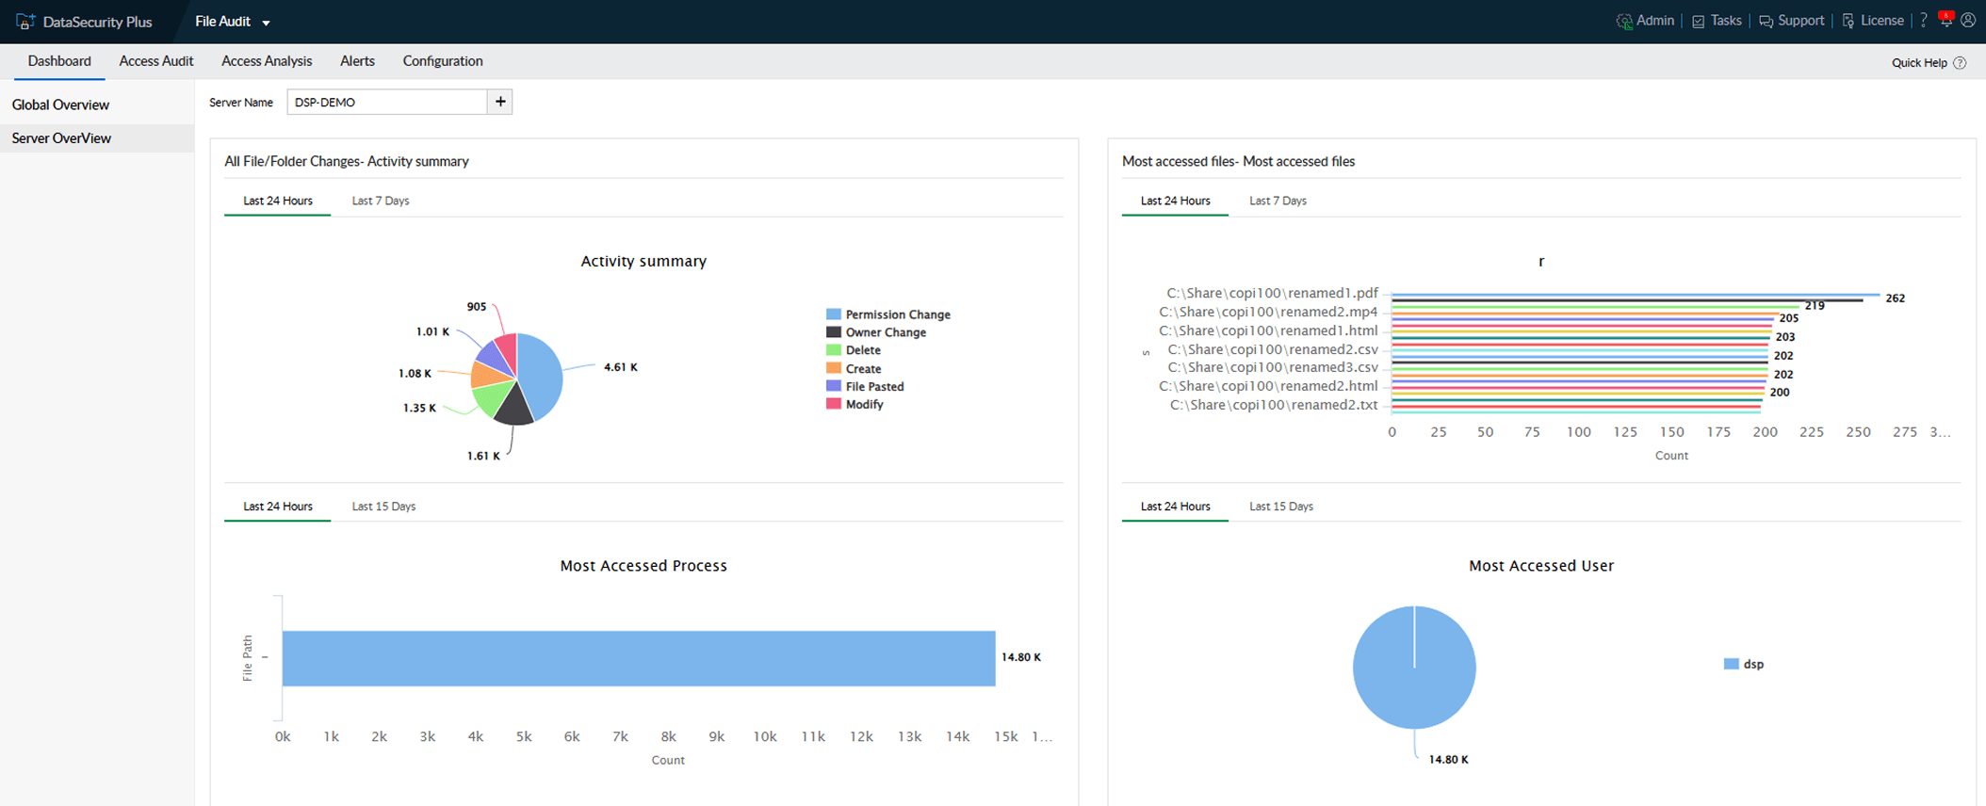Open the Configuration tab
The height and width of the screenshot is (806, 1986).
443,61
